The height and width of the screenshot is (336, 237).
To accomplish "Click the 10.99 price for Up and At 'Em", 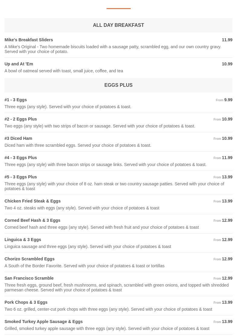I will click(x=227, y=64).
